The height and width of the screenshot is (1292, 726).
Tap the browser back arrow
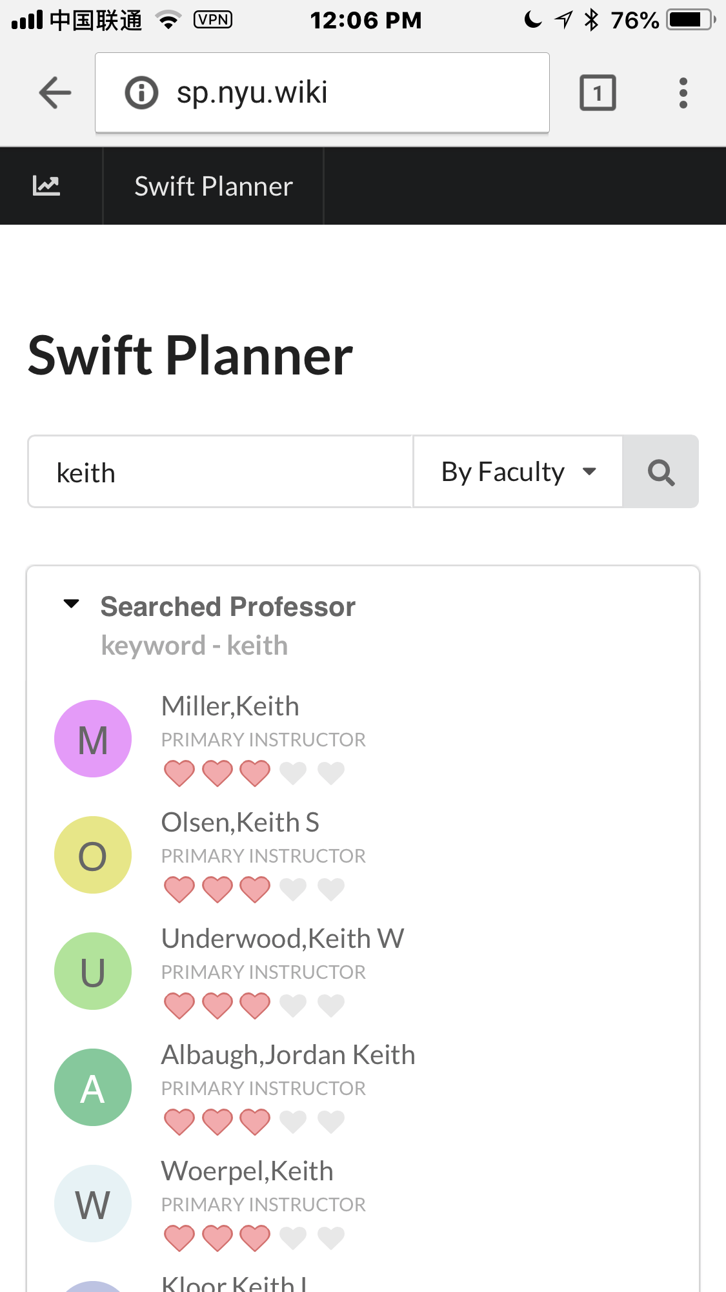pyautogui.click(x=55, y=93)
